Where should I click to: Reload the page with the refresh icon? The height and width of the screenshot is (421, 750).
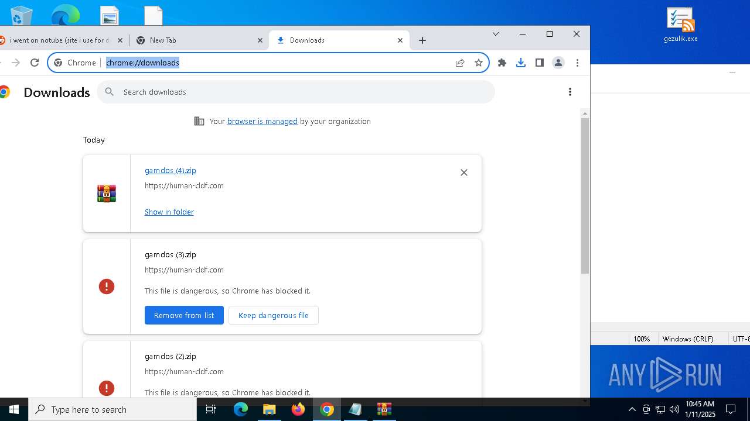coord(35,63)
